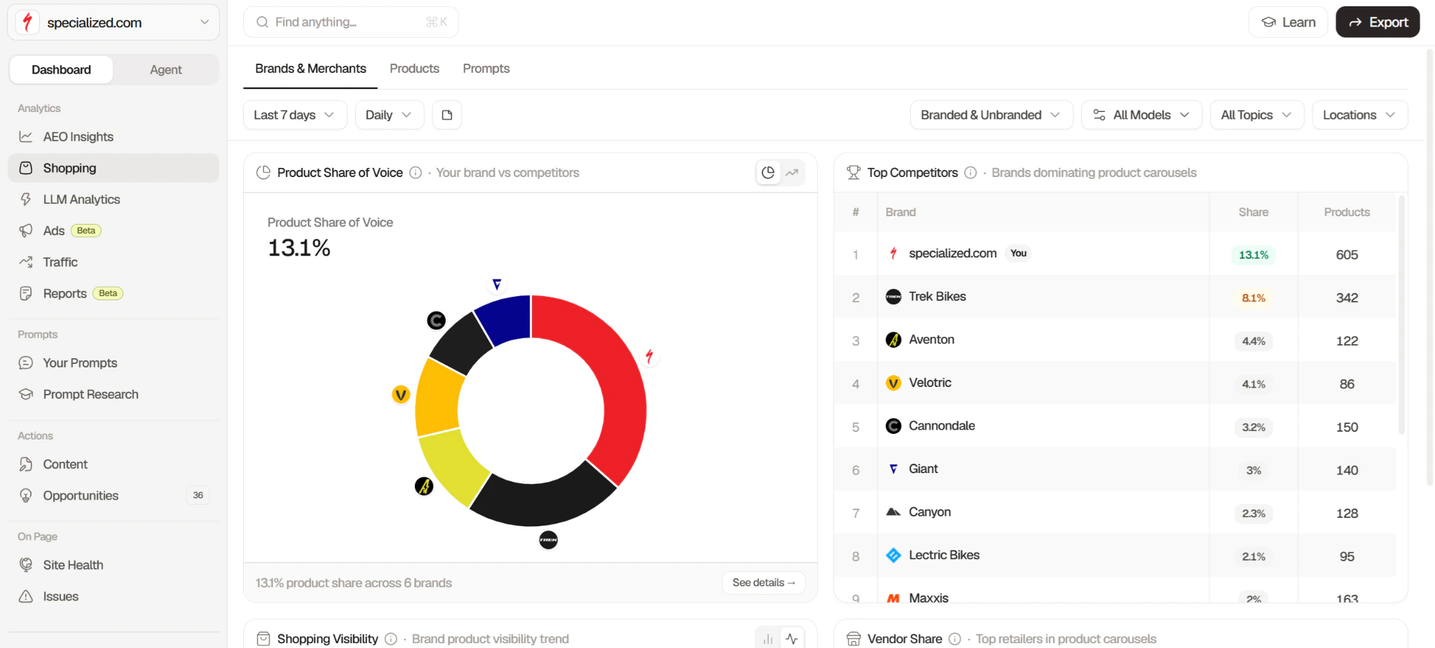This screenshot has height=648, width=1435.
Task: Click the Velotric V logo on the chart
Action: pyautogui.click(x=400, y=395)
